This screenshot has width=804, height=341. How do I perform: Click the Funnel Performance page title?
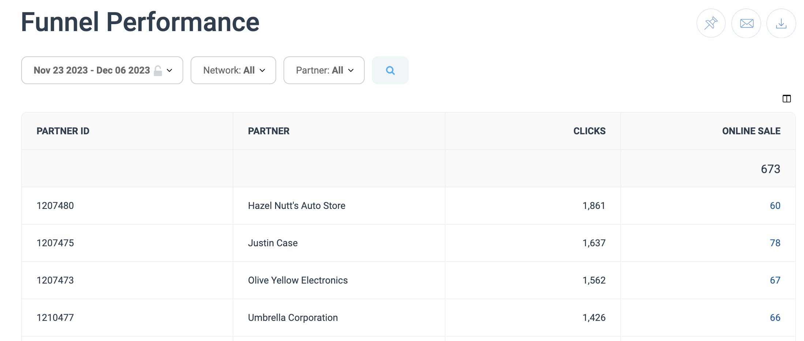coord(140,22)
